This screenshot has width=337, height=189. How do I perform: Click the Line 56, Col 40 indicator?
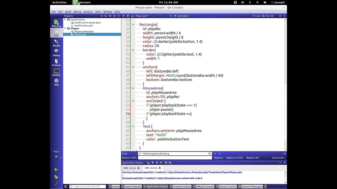(x=264, y=16)
